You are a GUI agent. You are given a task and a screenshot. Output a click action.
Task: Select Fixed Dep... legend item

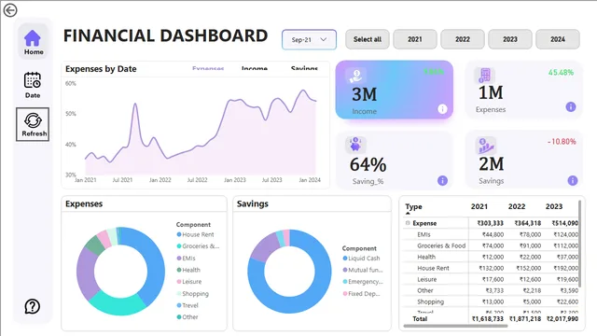pyautogui.click(x=361, y=294)
